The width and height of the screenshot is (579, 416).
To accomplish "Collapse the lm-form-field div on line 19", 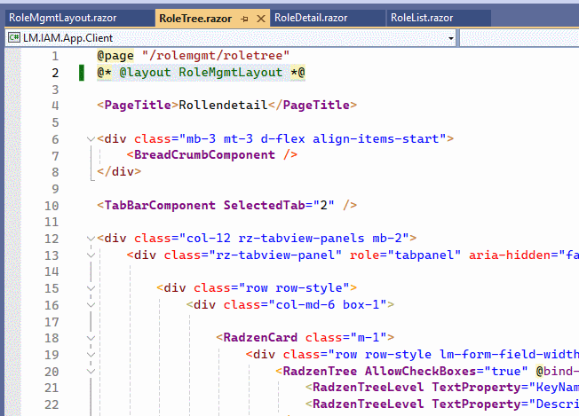I will (x=91, y=355).
